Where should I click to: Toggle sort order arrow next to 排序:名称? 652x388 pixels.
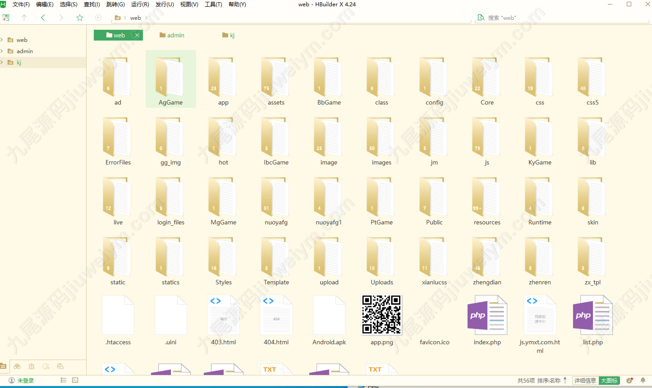coord(565,380)
